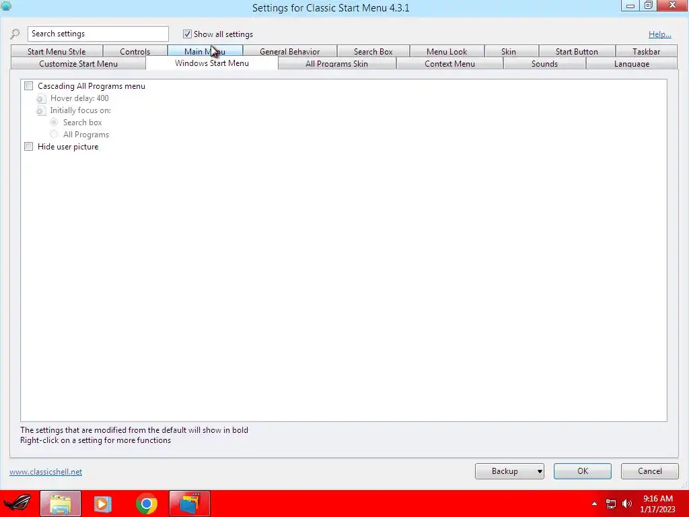The width and height of the screenshot is (689, 517).
Task: Open the network tray icon
Action: pos(611,504)
